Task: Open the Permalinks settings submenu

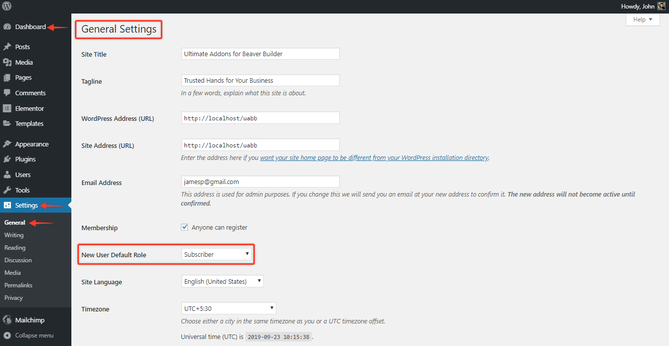Action: pyautogui.click(x=18, y=285)
